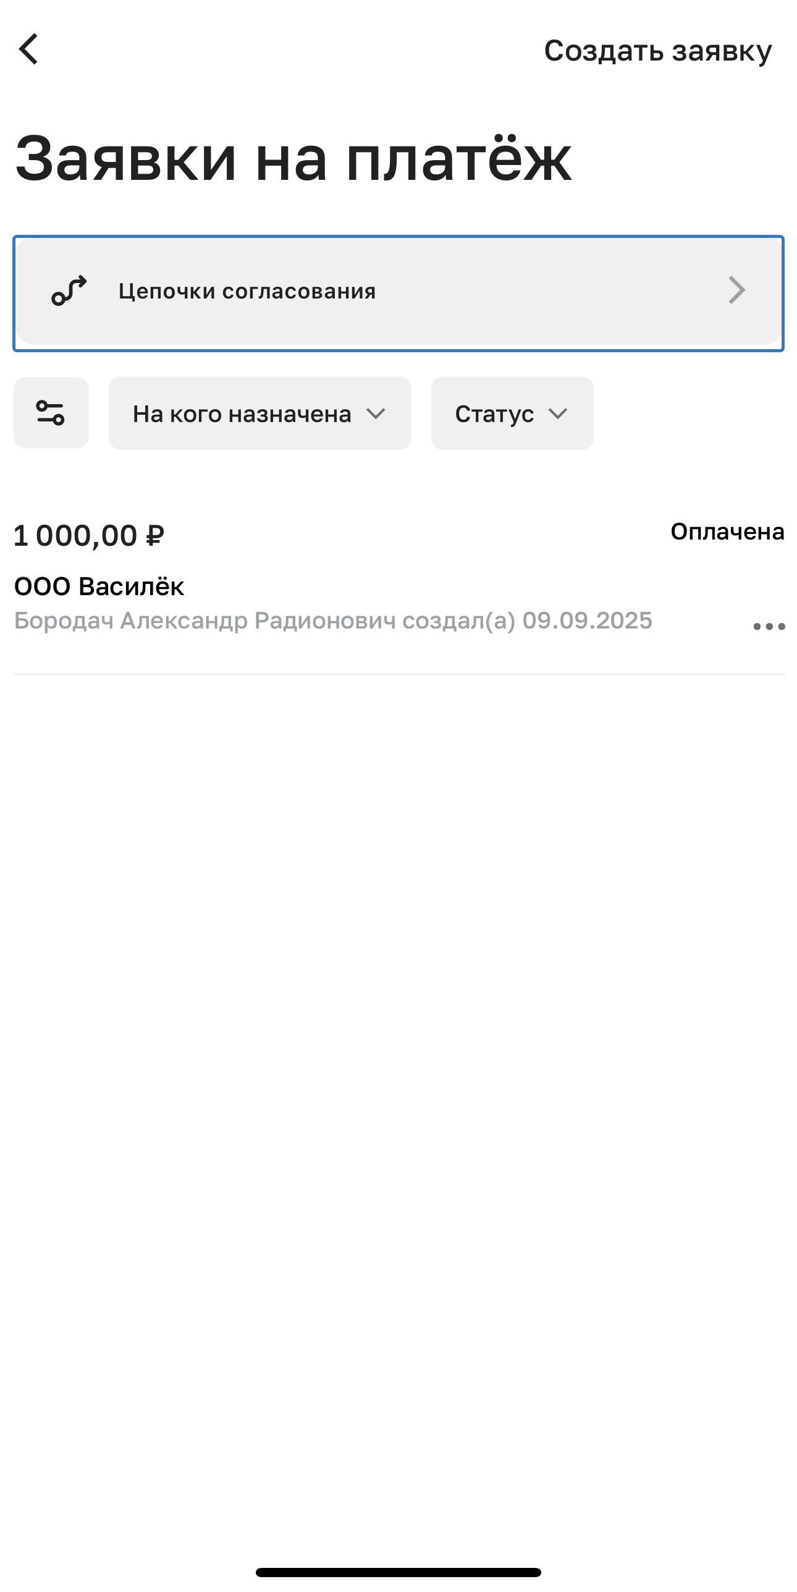Open Цепочки согласования by its label
This screenshot has width=797, height=1592.
[x=247, y=291]
